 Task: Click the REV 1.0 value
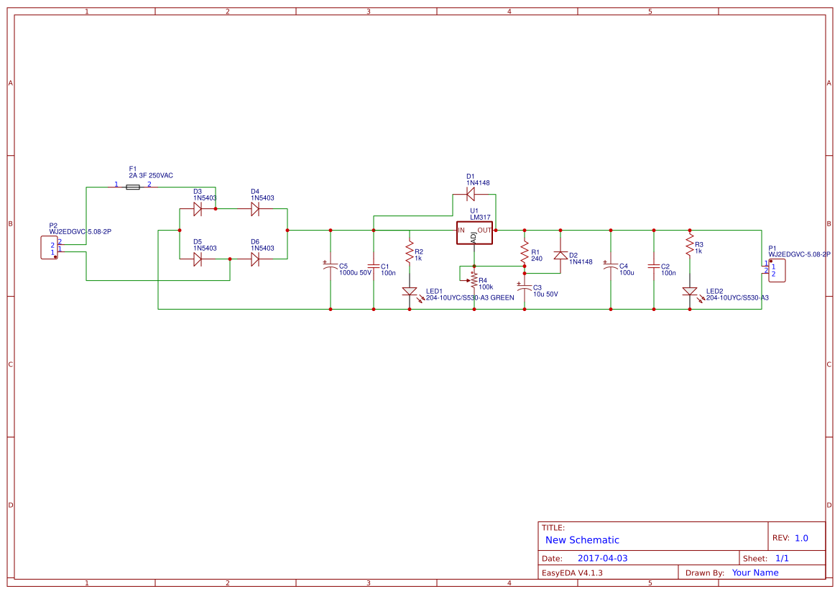pyautogui.click(x=801, y=538)
